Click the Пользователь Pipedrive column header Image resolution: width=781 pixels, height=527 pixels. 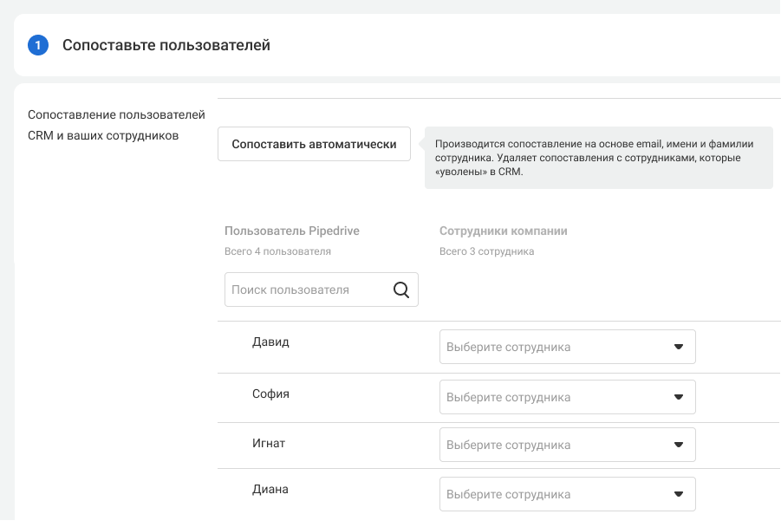click(x=291, y=231)
